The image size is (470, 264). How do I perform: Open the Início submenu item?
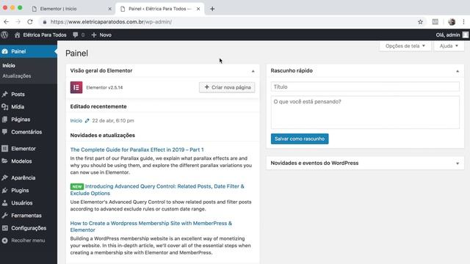(x=9, y=65)
